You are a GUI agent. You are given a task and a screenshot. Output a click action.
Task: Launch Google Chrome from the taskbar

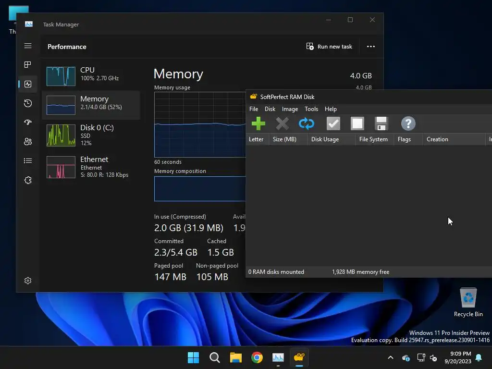pyautogui.click(x=257, y=357)
